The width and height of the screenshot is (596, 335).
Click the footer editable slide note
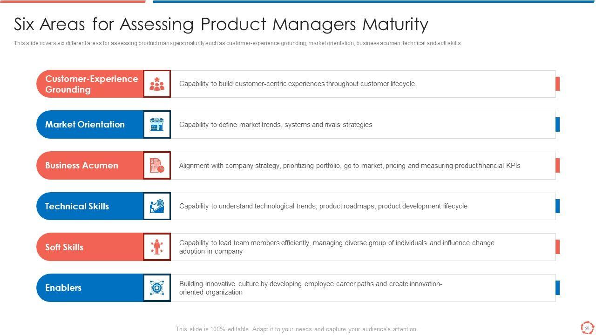(x=297, y=329)
